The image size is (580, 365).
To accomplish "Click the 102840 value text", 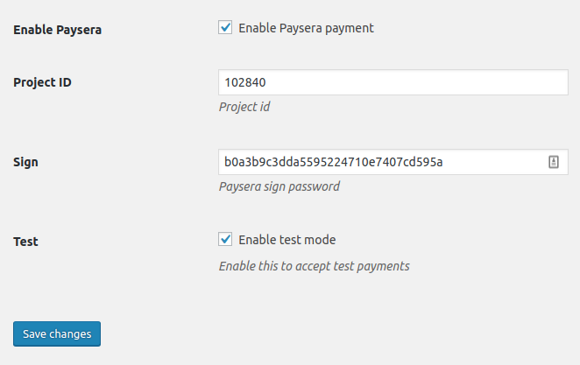I will click(x=245, y=83).
